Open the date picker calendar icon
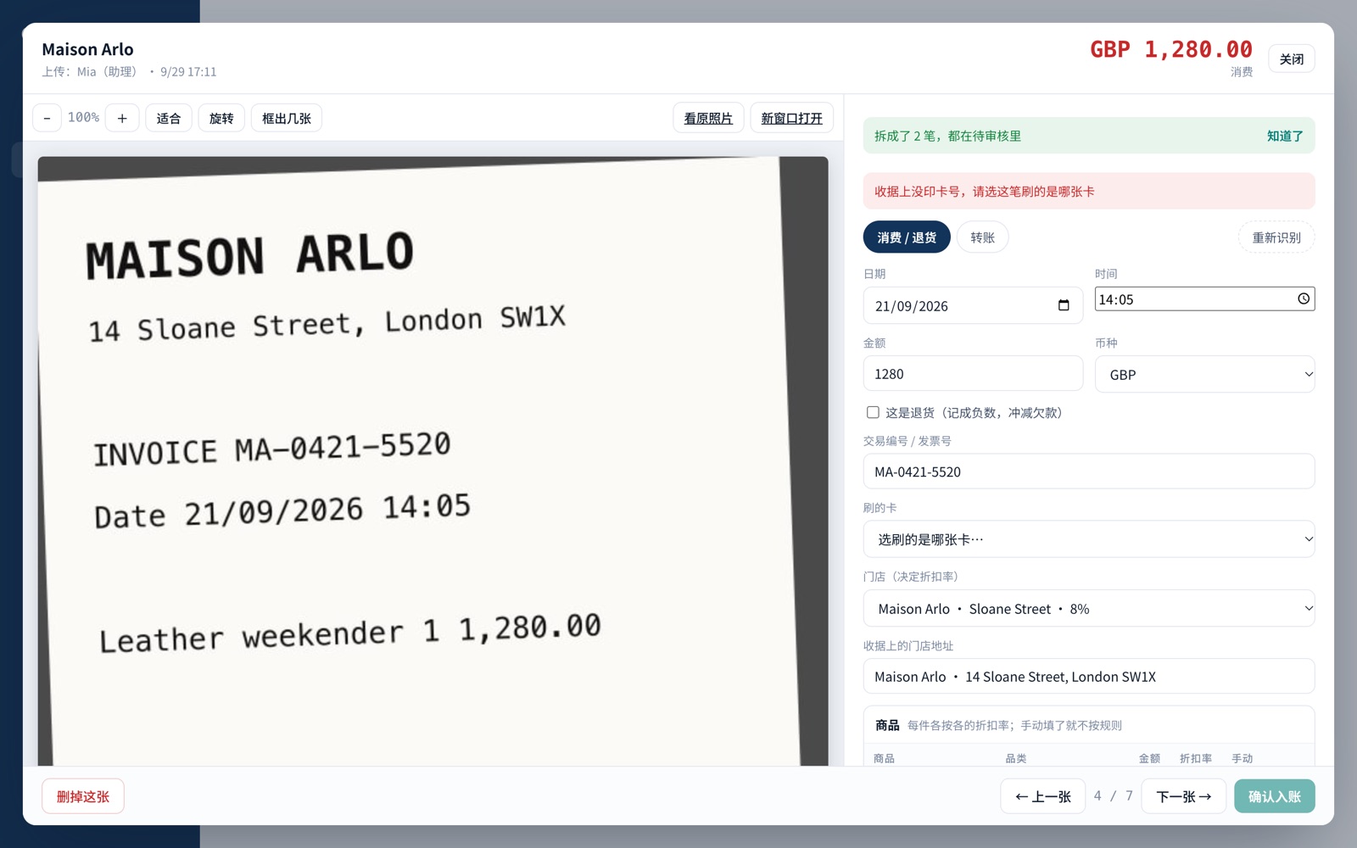1357x848 pixels. pos(1064,305)
